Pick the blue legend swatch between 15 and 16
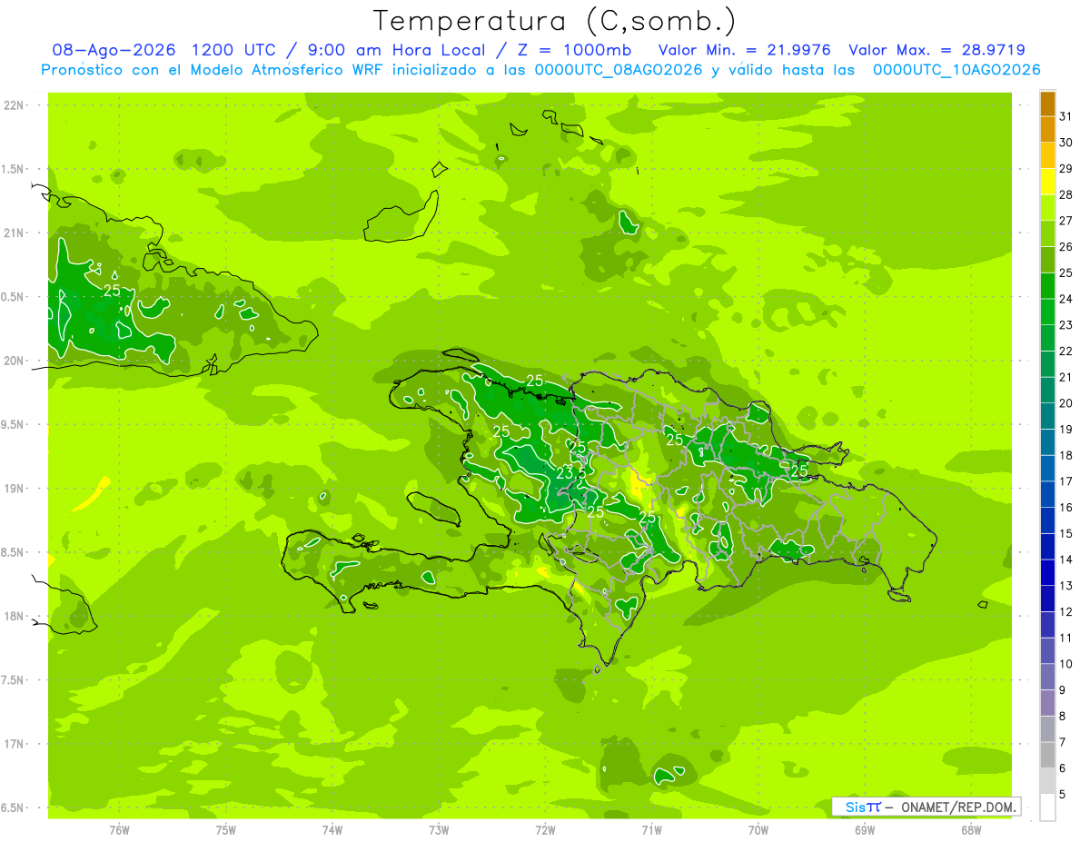This screenshot has height=842, width=1090. click(1047, 520)
